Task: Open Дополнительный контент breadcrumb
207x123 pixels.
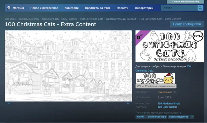Action: (x=121, y=19)
